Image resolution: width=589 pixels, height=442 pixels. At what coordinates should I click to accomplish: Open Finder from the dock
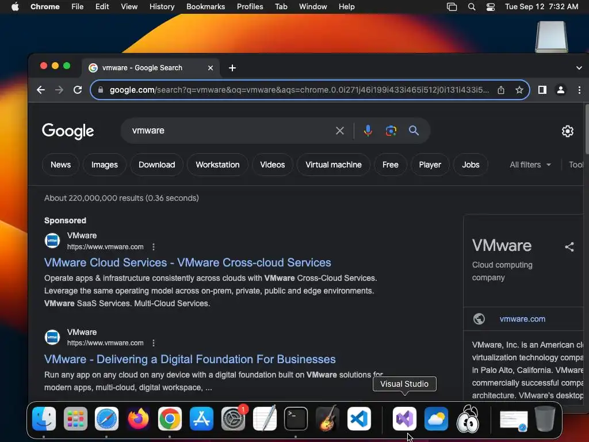point(44,419)
